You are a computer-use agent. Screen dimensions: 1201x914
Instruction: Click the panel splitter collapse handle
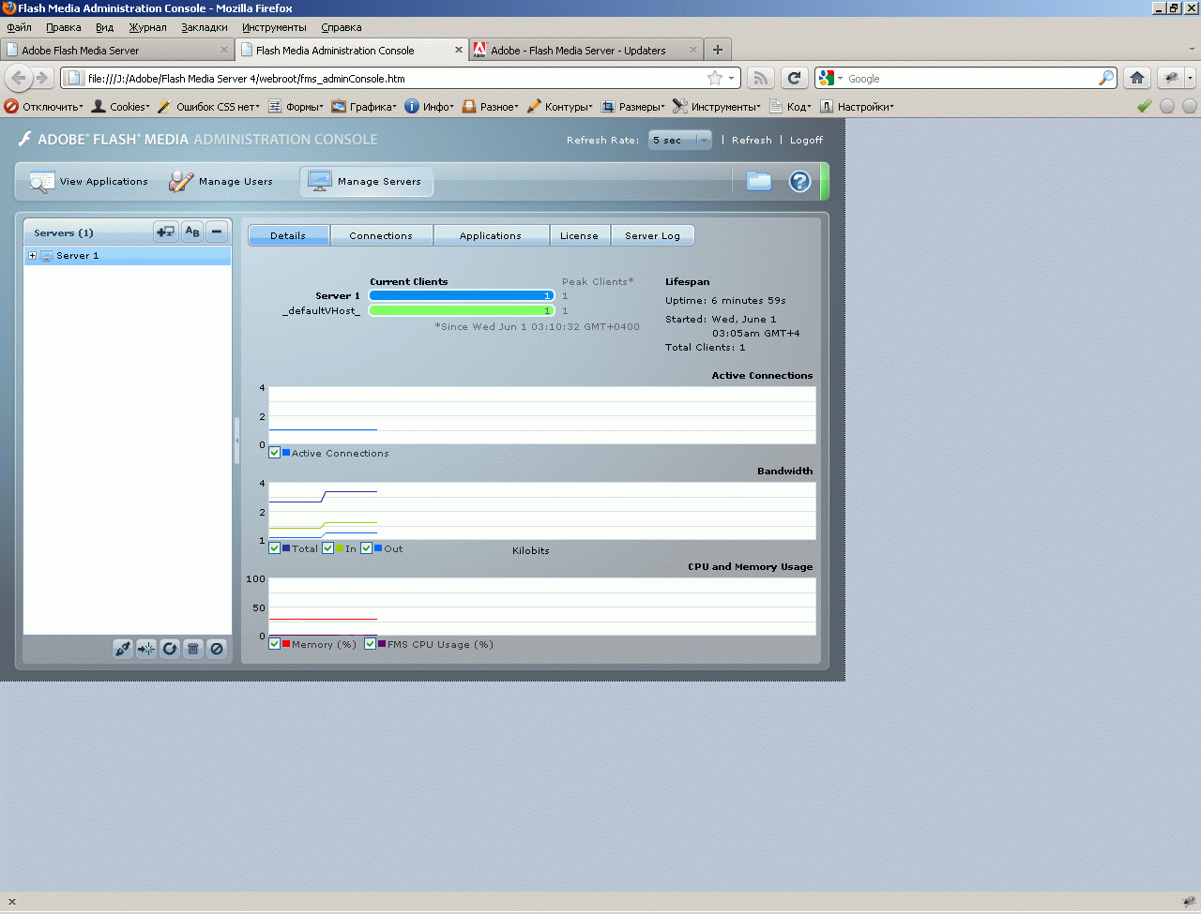(x=236, y=441)
